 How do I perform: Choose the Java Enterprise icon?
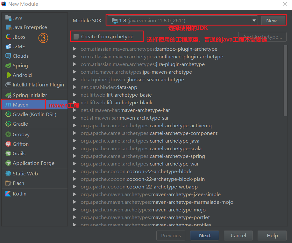tap(8, 27)
